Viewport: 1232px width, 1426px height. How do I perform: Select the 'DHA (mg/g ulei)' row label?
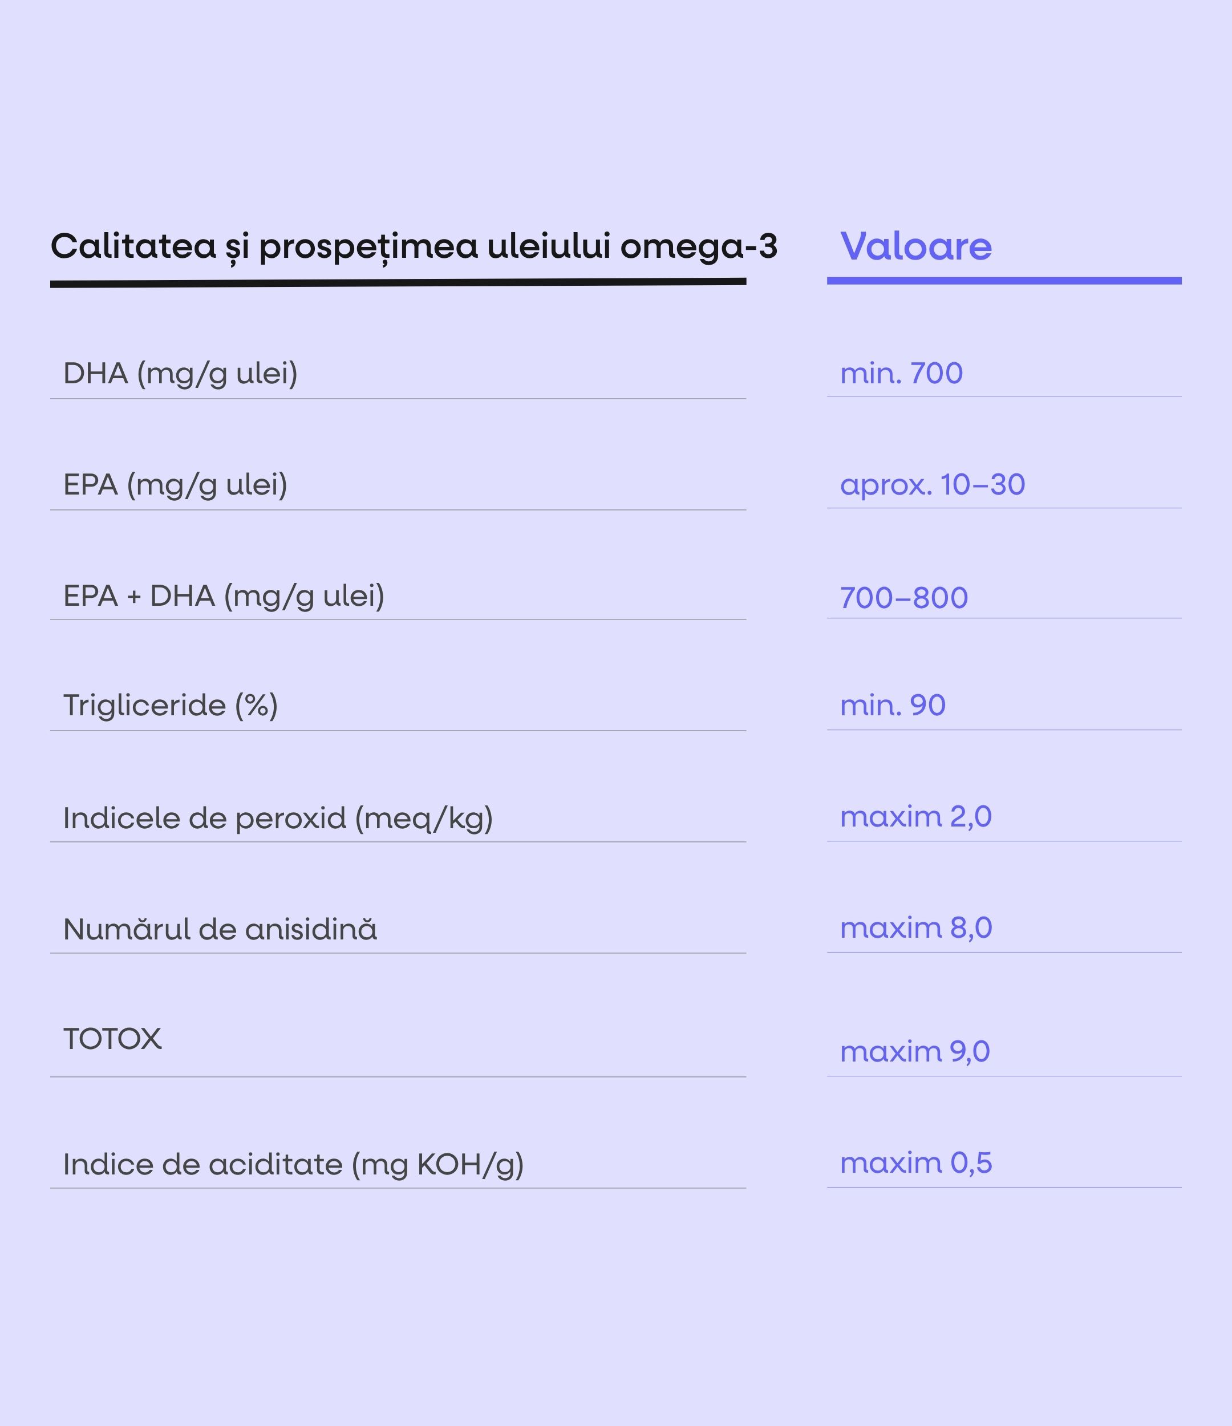(180, 374)
